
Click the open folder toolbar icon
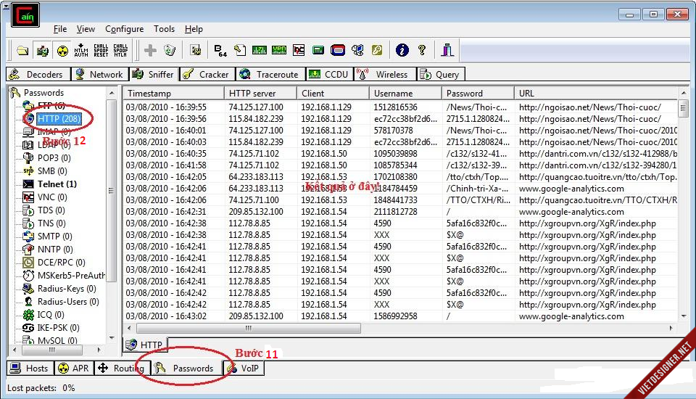pyautogui.click(x=22, y=50)
